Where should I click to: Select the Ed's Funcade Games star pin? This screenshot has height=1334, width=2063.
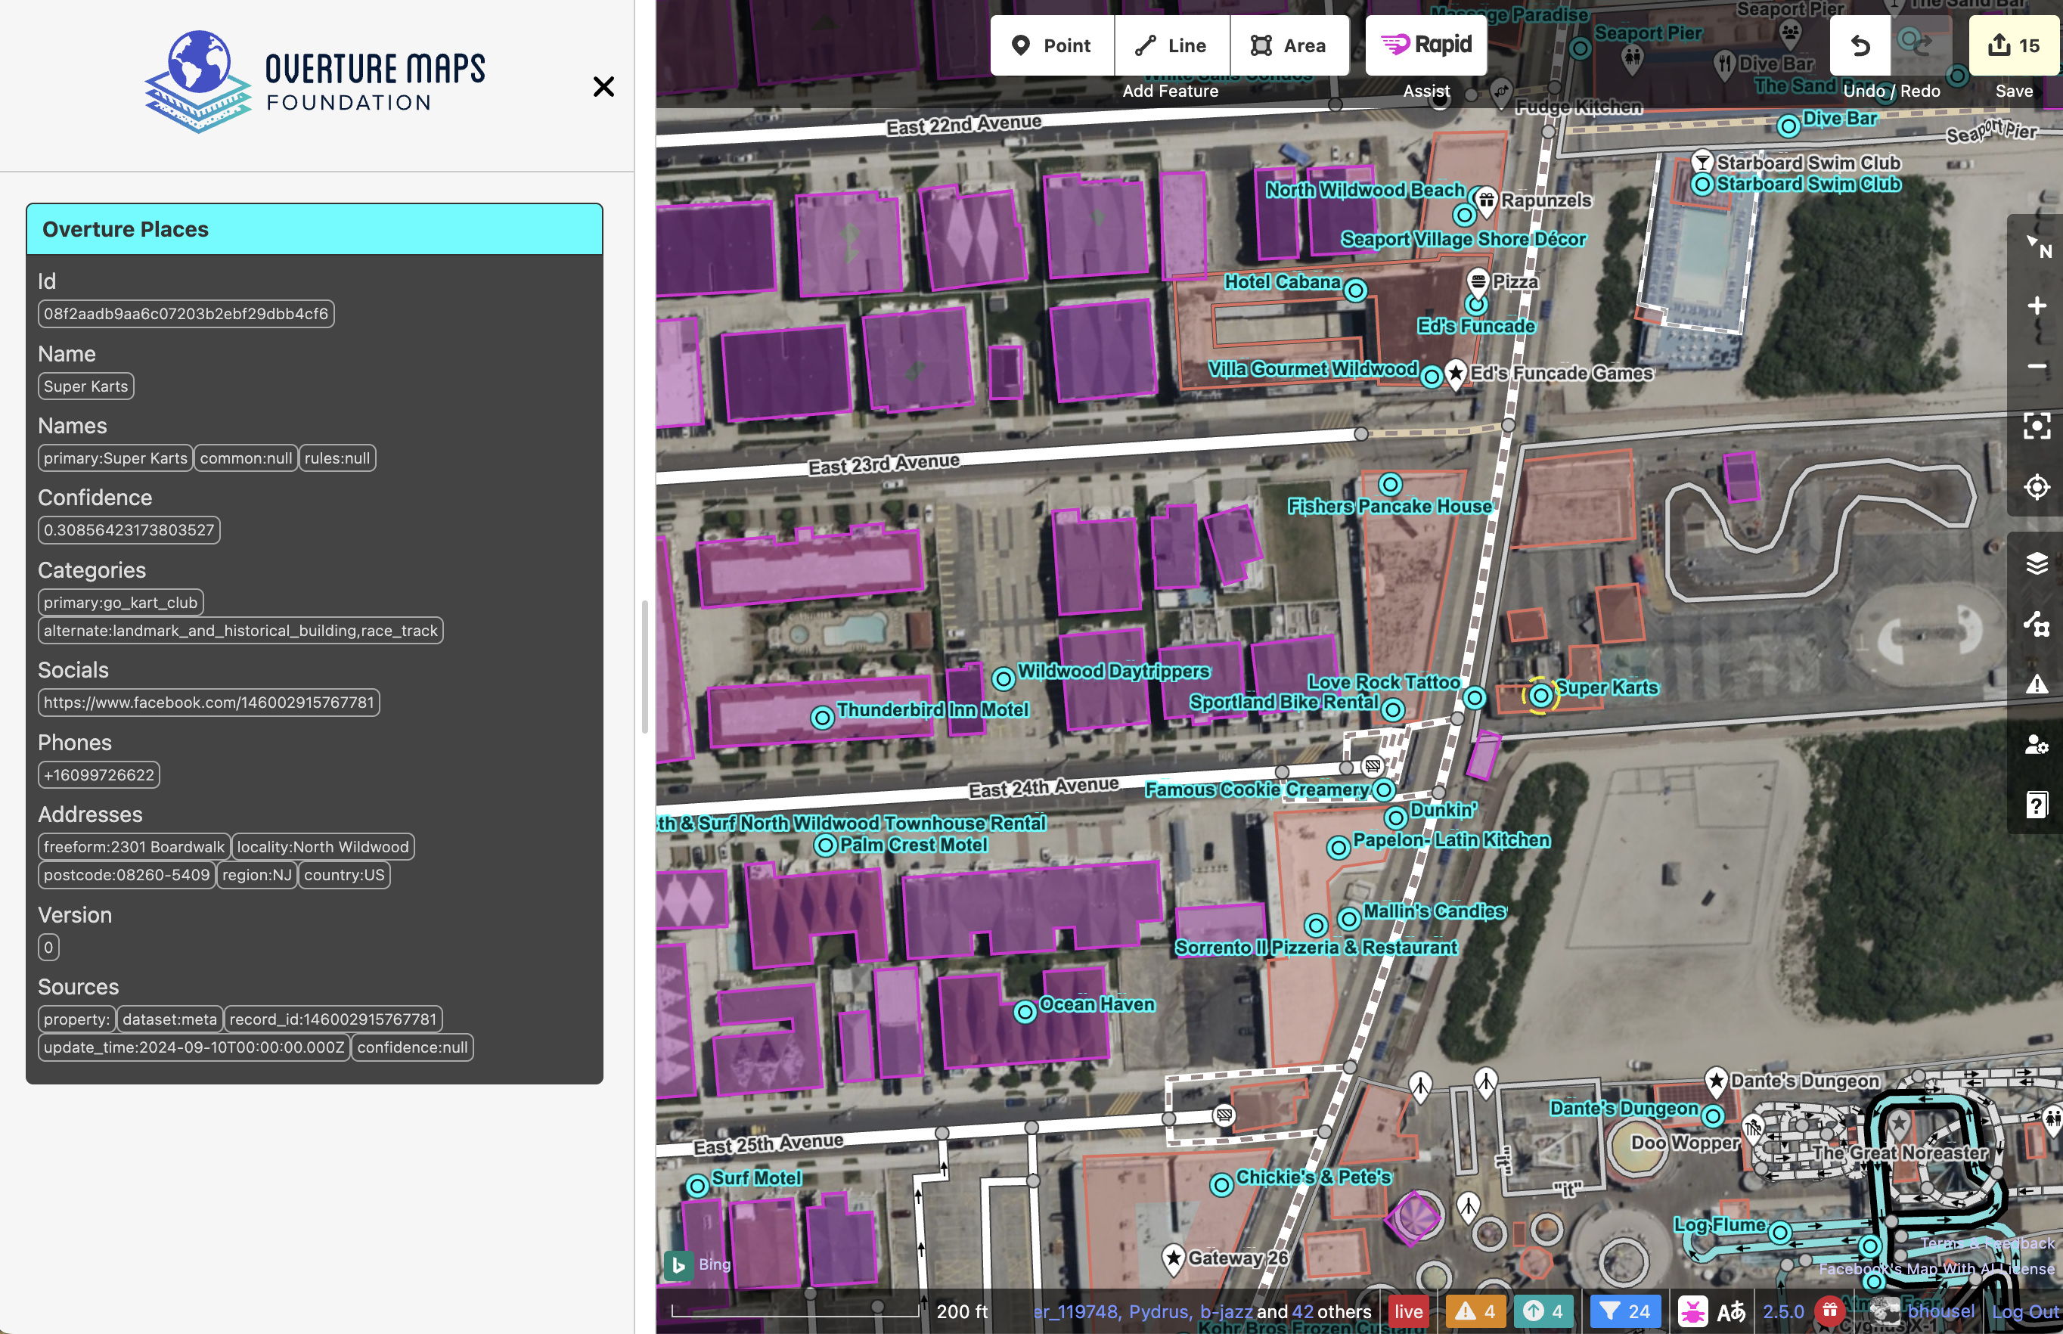(1456, 374)
